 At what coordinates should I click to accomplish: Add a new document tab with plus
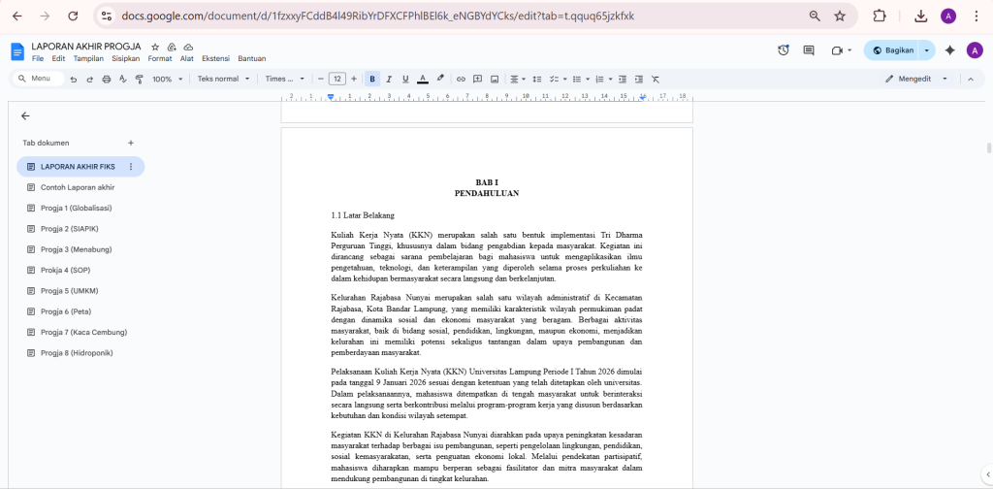[x=131, y=143]
